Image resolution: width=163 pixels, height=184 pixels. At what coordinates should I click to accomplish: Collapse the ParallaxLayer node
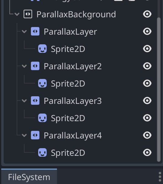pyautogui.click(x=24, y=32)
